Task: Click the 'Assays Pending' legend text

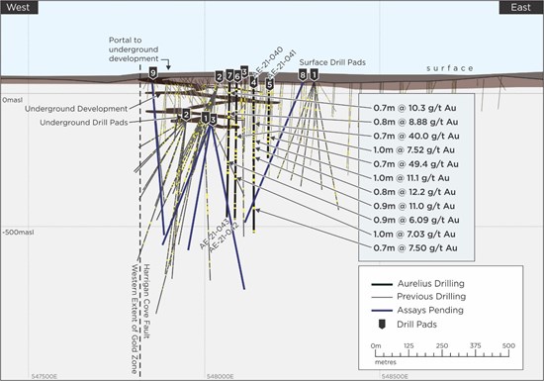Action: tap(430, 310)
